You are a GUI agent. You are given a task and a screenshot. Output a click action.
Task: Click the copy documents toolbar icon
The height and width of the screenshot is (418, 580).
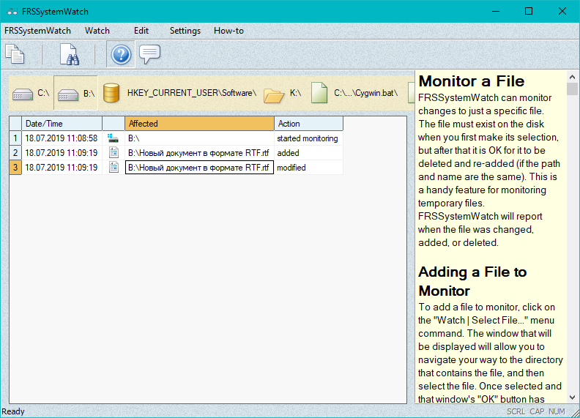pyautogui.click(x=15, y=54)
